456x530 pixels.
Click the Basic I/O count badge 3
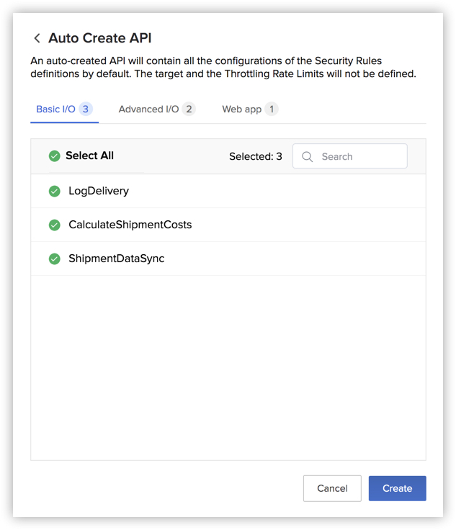tap(86, 109)
